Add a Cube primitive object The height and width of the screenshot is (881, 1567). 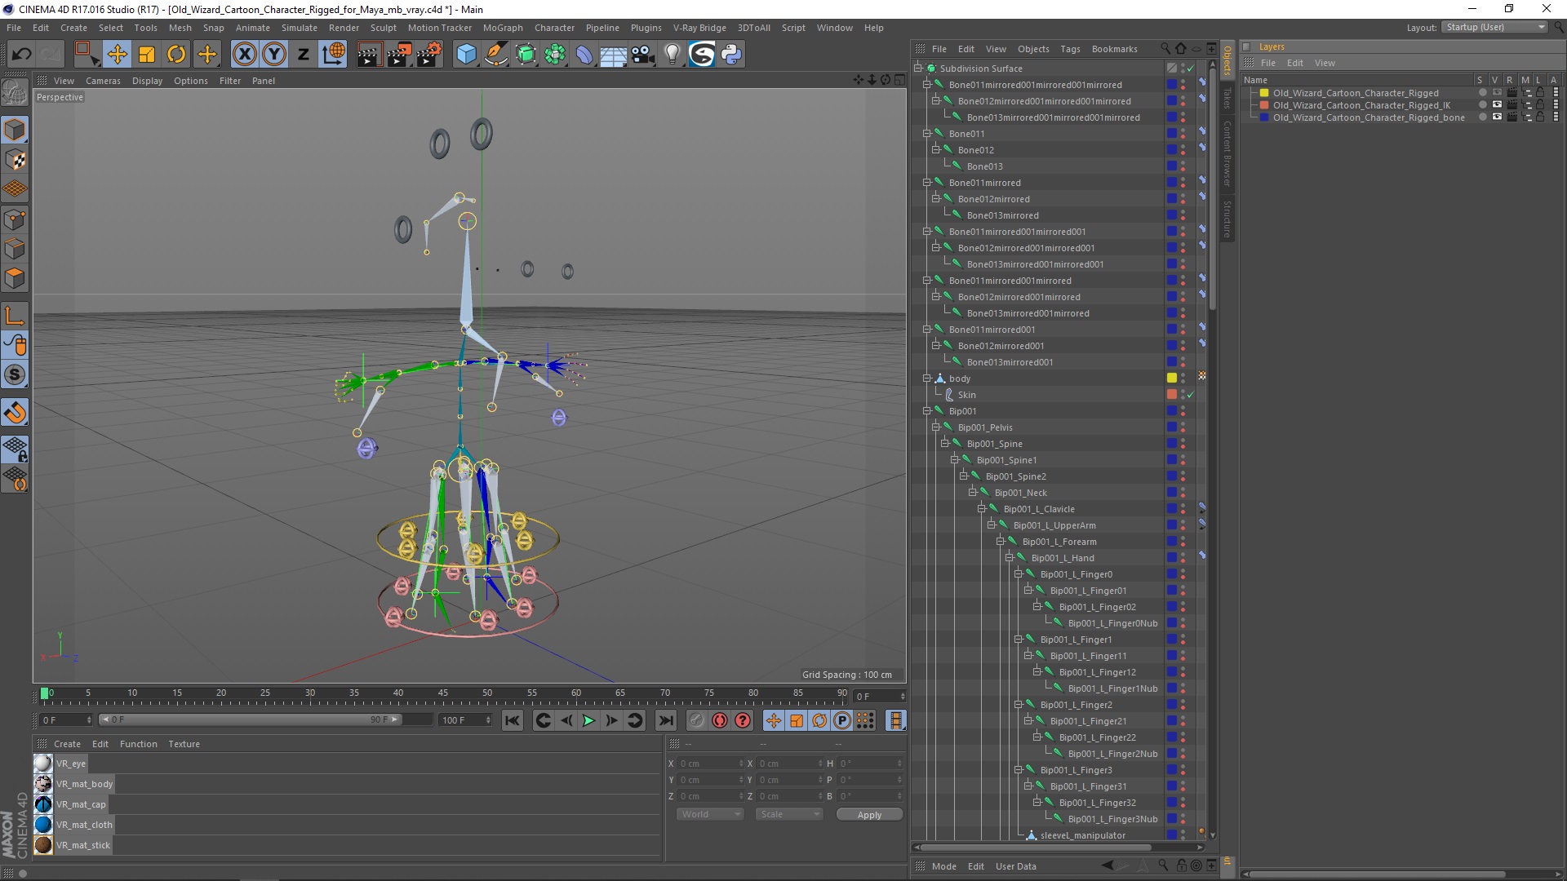pos(466,55)
